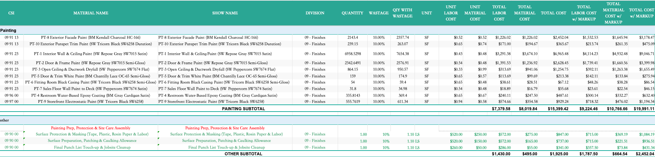Click the $250.00 unit material cost cell
Image resolution: width=655 pixels, height=157 pixels.
[481, 135]
